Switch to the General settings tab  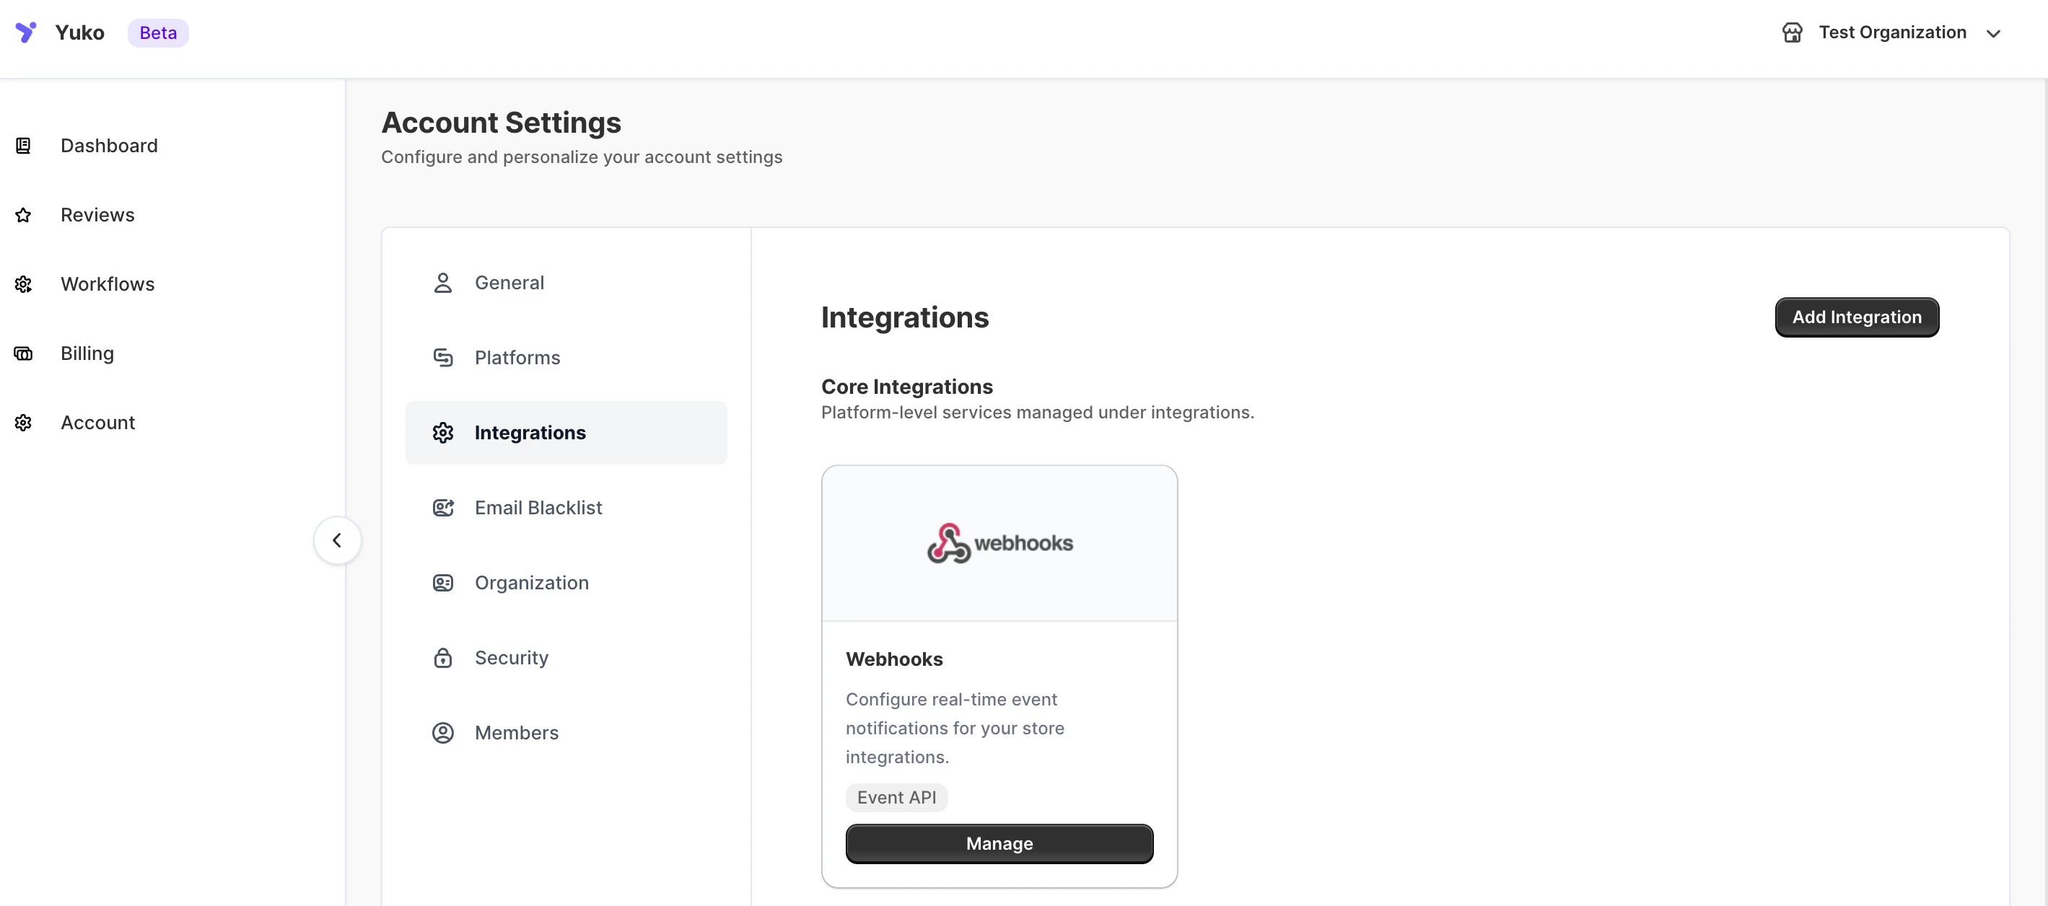click(566, 282)
